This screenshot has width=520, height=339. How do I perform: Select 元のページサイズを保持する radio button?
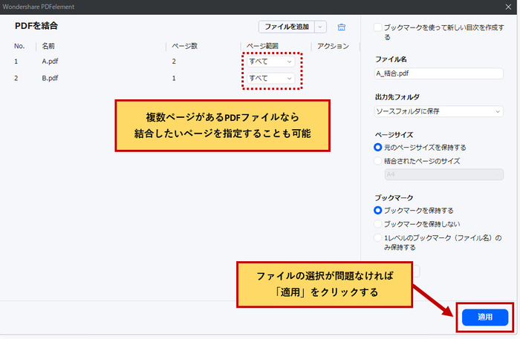pyautogui.click(x=379, y=148)
